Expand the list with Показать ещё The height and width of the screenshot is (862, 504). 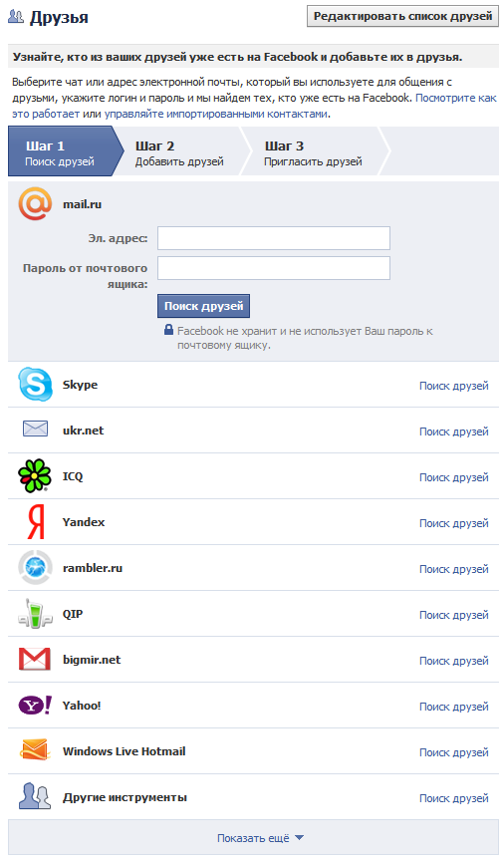[x=261, y=838]
